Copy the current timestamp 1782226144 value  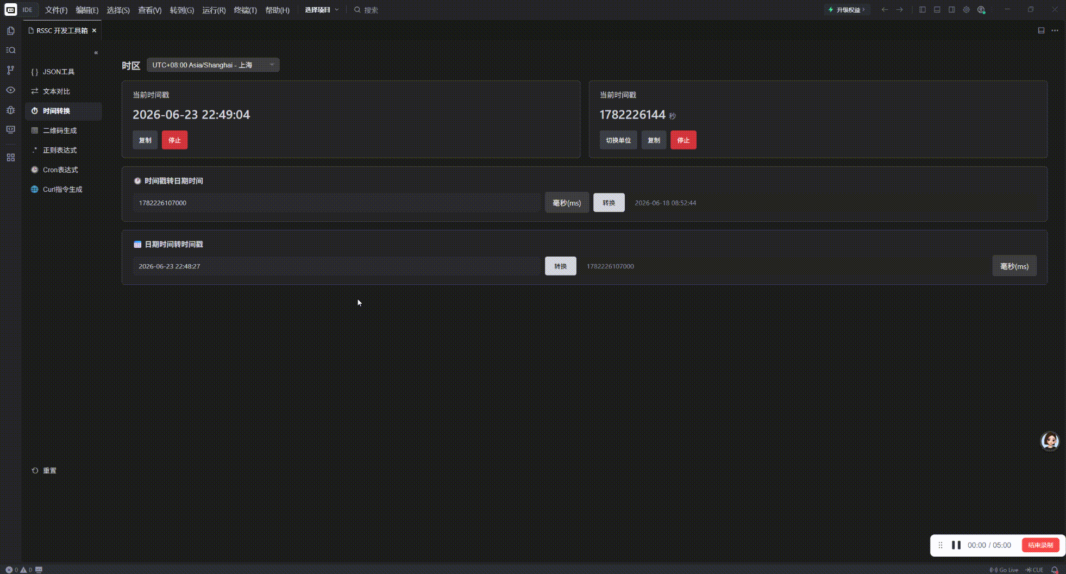click(x=654, y=140)
